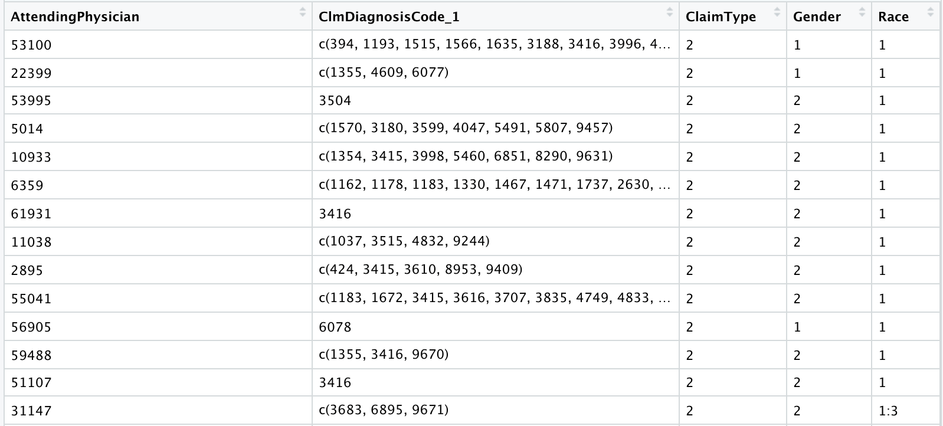Image resolution: width=943 pixels, height=426 pixels.
Task: Click physician cell 5014
Action: pos(158,129)
